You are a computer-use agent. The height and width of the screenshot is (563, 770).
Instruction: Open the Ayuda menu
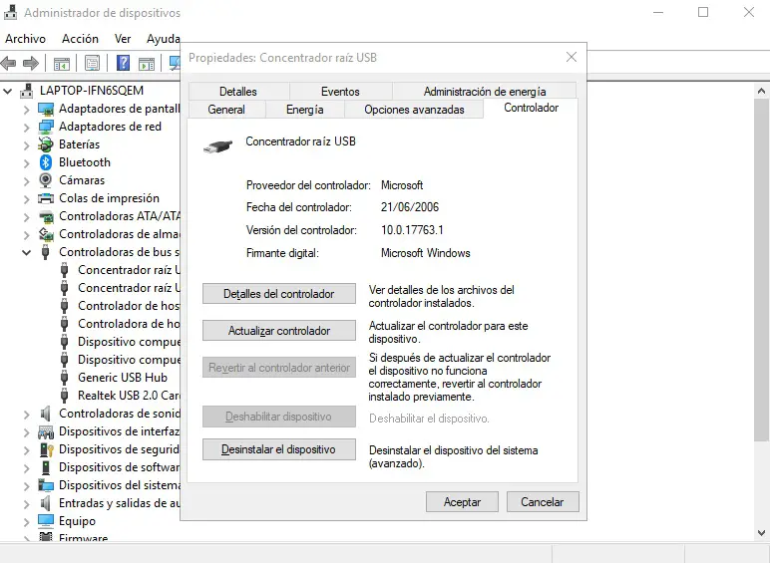(x=163, y=39)
